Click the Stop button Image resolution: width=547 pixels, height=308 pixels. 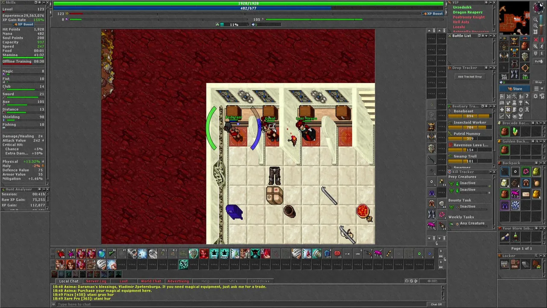coord(538,82)
